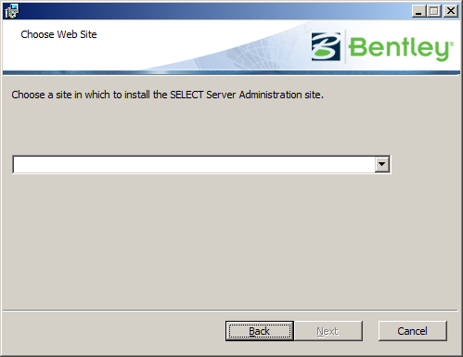Viewport: 463px width, 357px height.
Task: Maximize the installer window
Action: point(434,11)
